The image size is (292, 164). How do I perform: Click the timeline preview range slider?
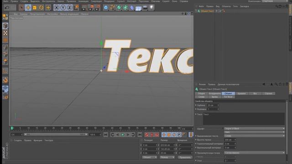(x=55, y=134)
